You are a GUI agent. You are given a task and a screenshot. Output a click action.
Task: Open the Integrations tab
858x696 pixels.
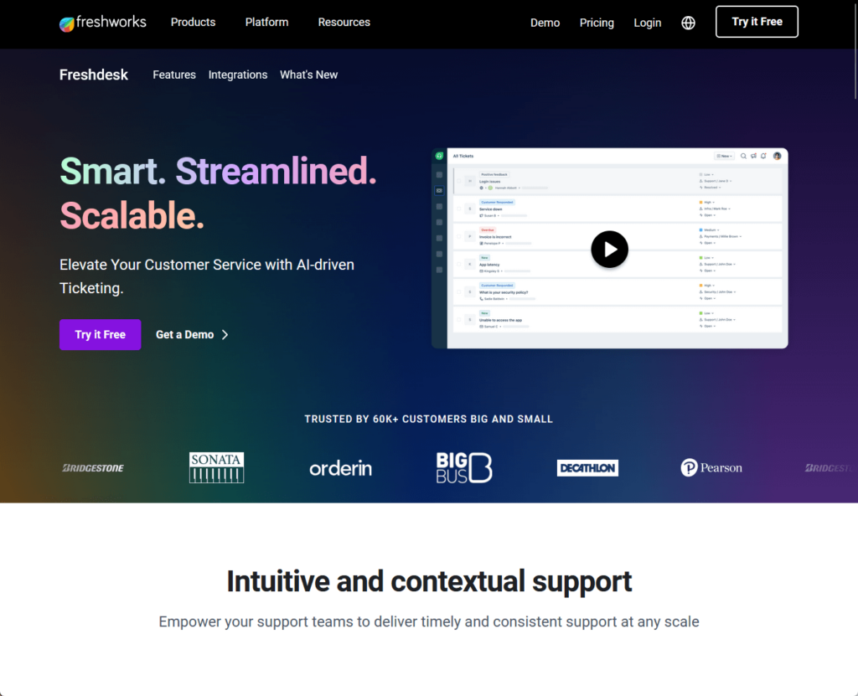point(238,75)
